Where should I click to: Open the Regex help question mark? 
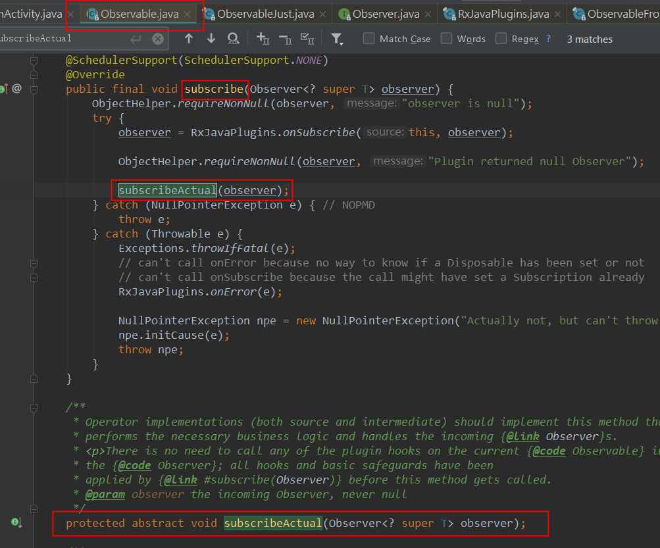548,39
